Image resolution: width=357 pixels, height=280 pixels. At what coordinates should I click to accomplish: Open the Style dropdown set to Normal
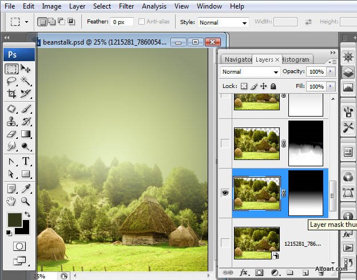point(223,22)
